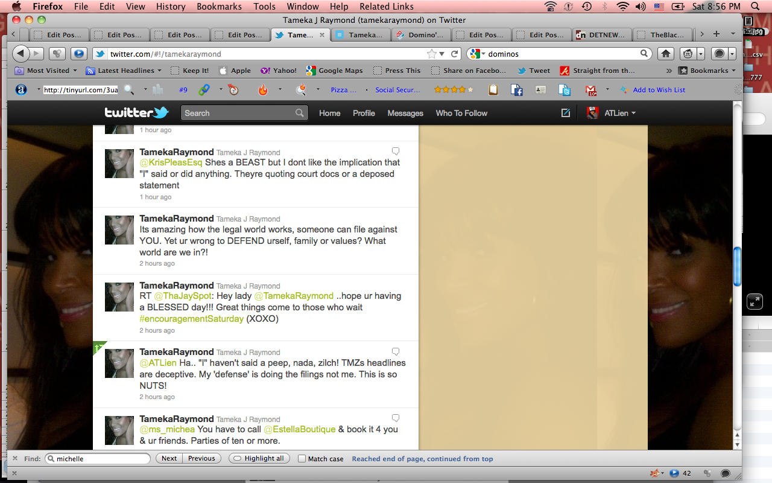Toggle the Highlight all button
The height and width of the screenshot is (483, 772).
pos(258,459)
